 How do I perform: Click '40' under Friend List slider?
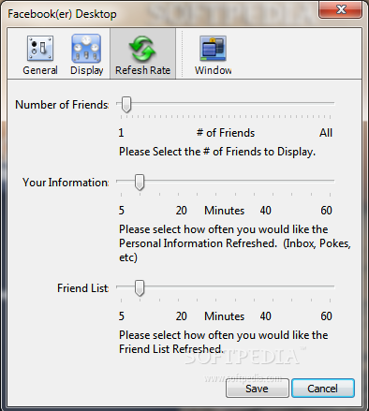coord(265,316)
